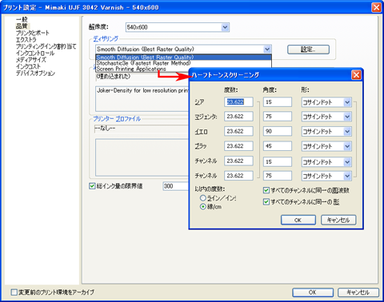Toggle 総インク量の限界値 checkbox
This screenshot has width=384, height=302.
tap(92, 186)
